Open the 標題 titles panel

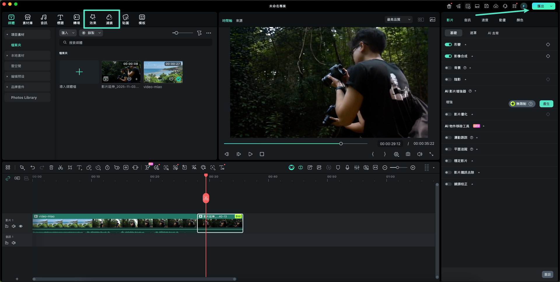coord(60,19)
